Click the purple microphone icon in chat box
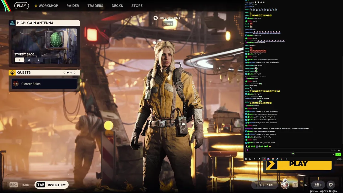The image size is (343, 193). point(248,150)
